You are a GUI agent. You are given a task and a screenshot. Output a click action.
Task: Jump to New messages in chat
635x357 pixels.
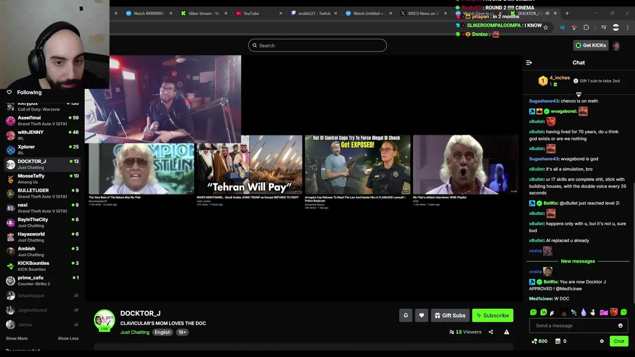(577, 261)
